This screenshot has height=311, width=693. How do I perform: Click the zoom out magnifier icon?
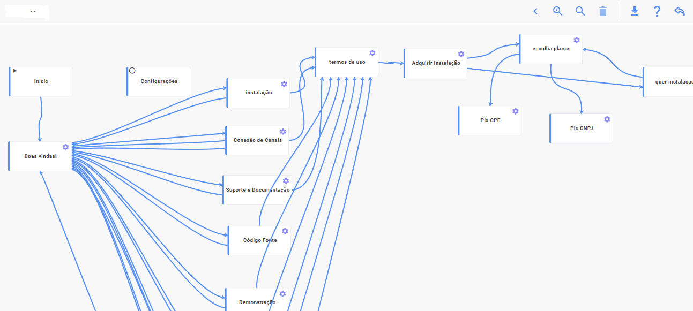(x=580, y=11)
